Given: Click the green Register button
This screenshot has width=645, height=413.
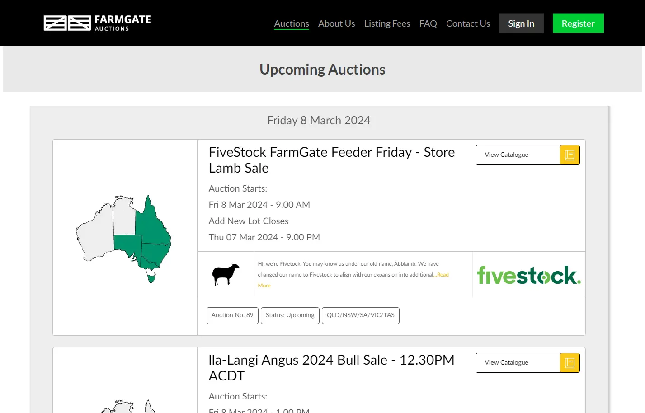Looking at the screenshot, I should (x=578, y=23).
